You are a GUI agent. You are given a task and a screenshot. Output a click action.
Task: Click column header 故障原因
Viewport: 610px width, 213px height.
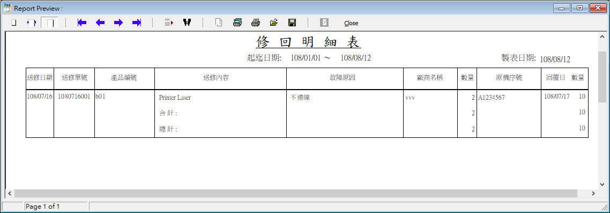click(343, 78)
